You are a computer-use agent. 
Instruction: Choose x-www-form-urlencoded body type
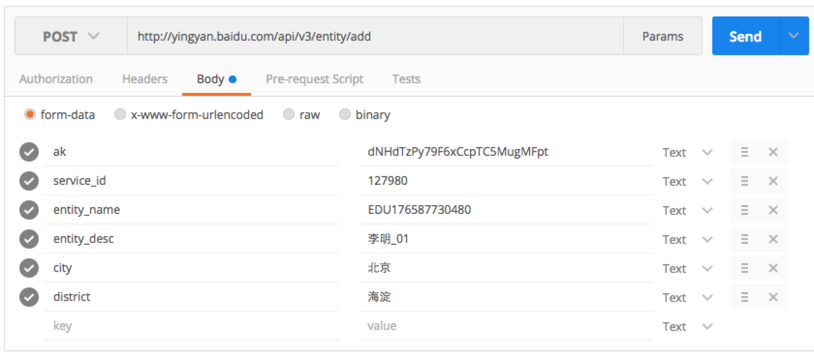120,115
